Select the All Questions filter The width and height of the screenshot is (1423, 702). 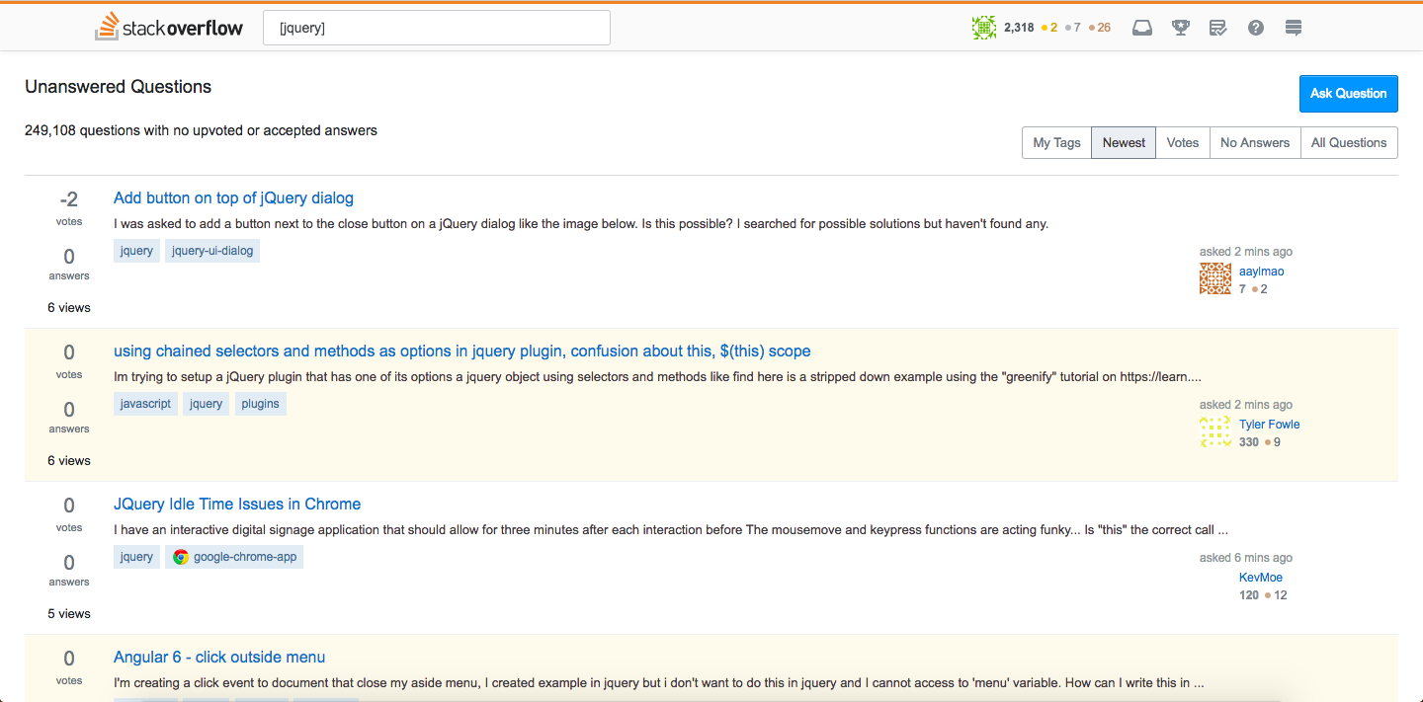click(1348, 142)
